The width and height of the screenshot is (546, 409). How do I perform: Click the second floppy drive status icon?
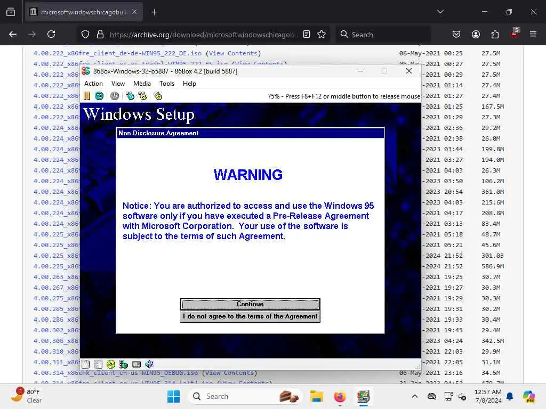pyautogui.click(x=98, y=364)
